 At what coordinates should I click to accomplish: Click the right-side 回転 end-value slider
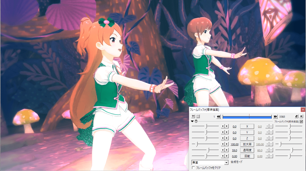[289, 156]
